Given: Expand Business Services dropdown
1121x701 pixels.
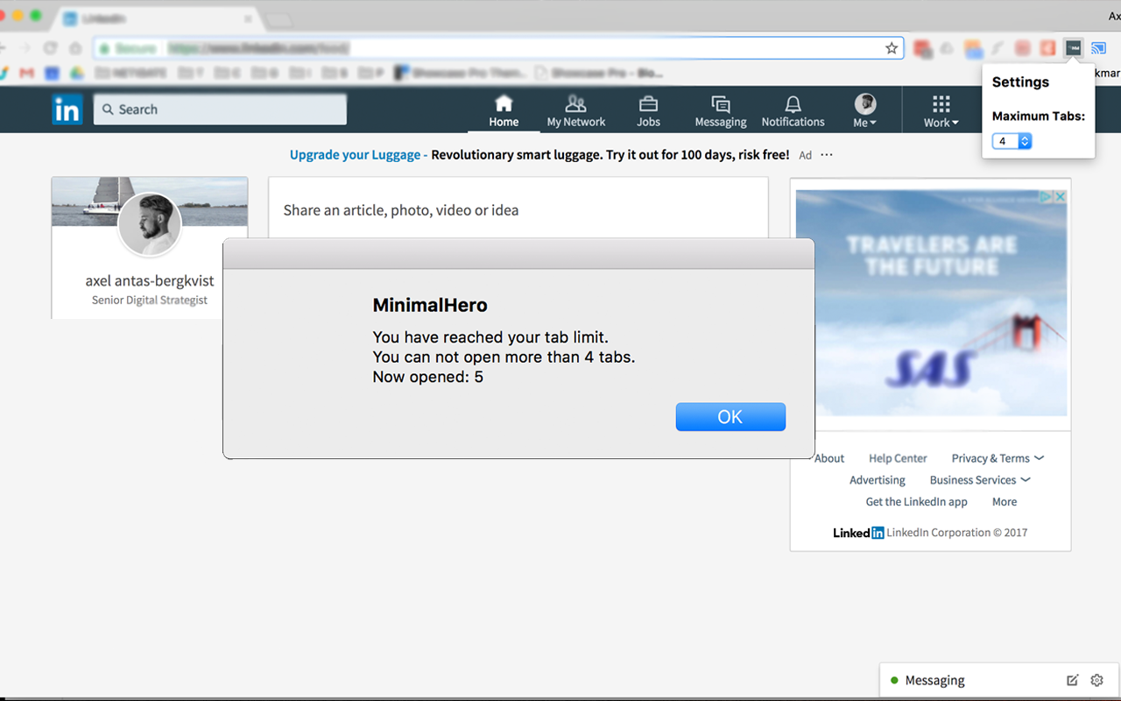Looking at the screenshot, I should tap(980, 480).
